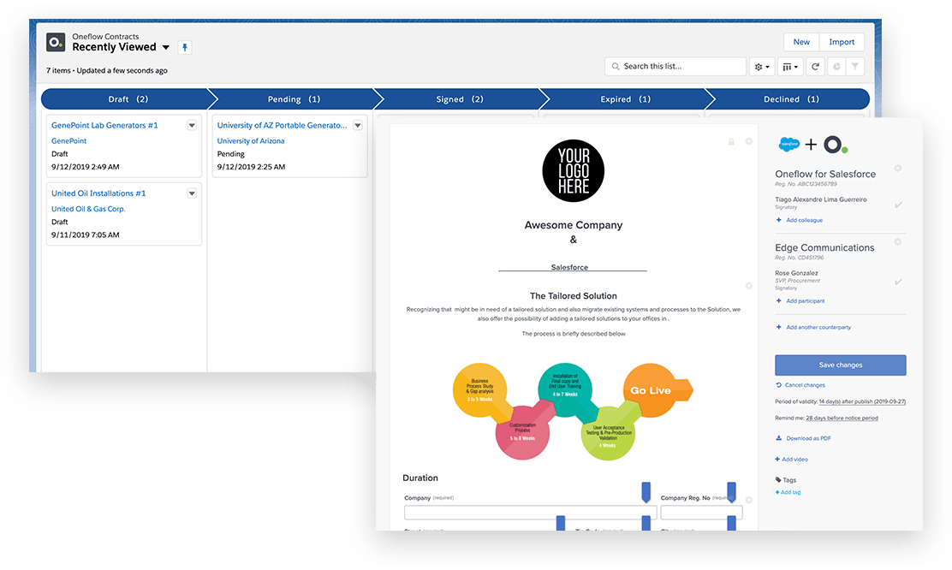Open actions menu for United Oil Installations #1
This screenshot has height=570, width=952.
(192, 193)
